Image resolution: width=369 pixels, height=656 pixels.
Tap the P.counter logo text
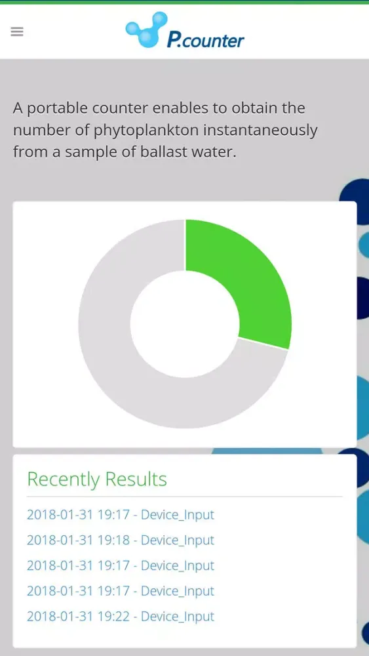pyautogui.click(x=205, y=40)
